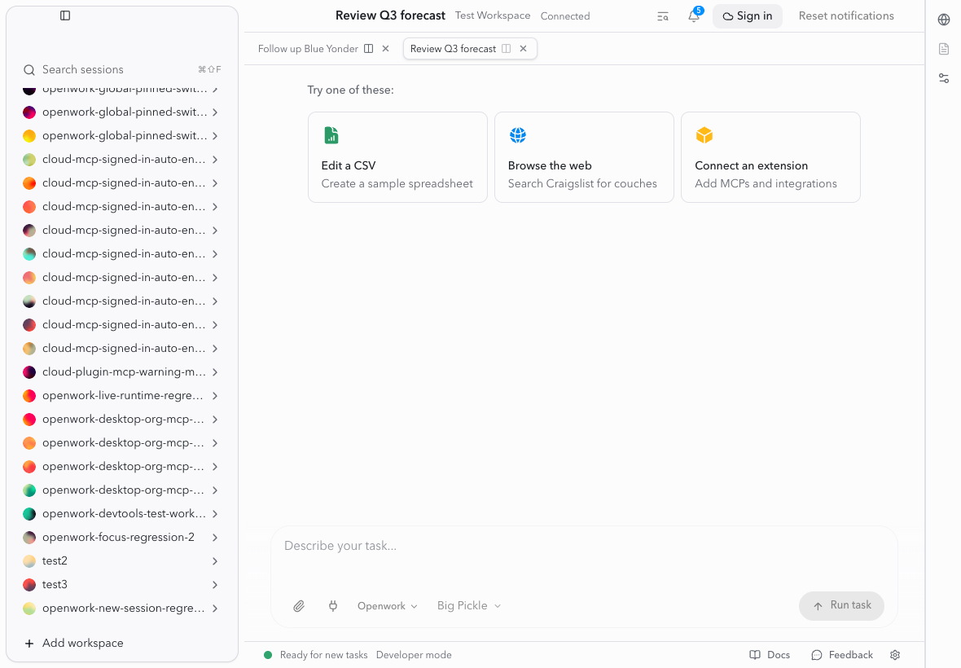Click the Sign in button
Image resolution: width=961 pixels, height=668 pixels.
tap(747, 16)
